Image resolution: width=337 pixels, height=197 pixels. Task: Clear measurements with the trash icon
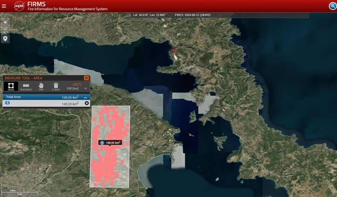(56, 86)
